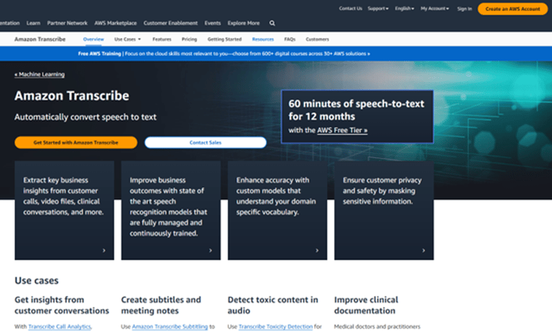Image resolution: width=552 pixels, height=331 pixels.
Task: Open the Explore More menu
Action: click(244, 23)
